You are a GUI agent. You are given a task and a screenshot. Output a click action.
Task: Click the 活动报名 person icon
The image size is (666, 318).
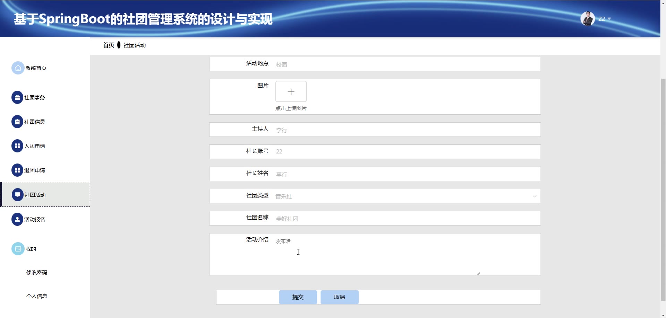[17, 220]
